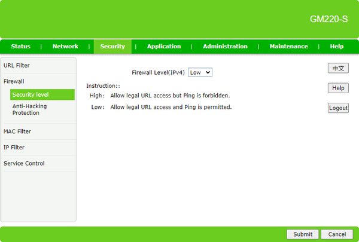Open the IP Filter page
The width and height of the screenshot is (359, 242).
click(x=14, y=147)
